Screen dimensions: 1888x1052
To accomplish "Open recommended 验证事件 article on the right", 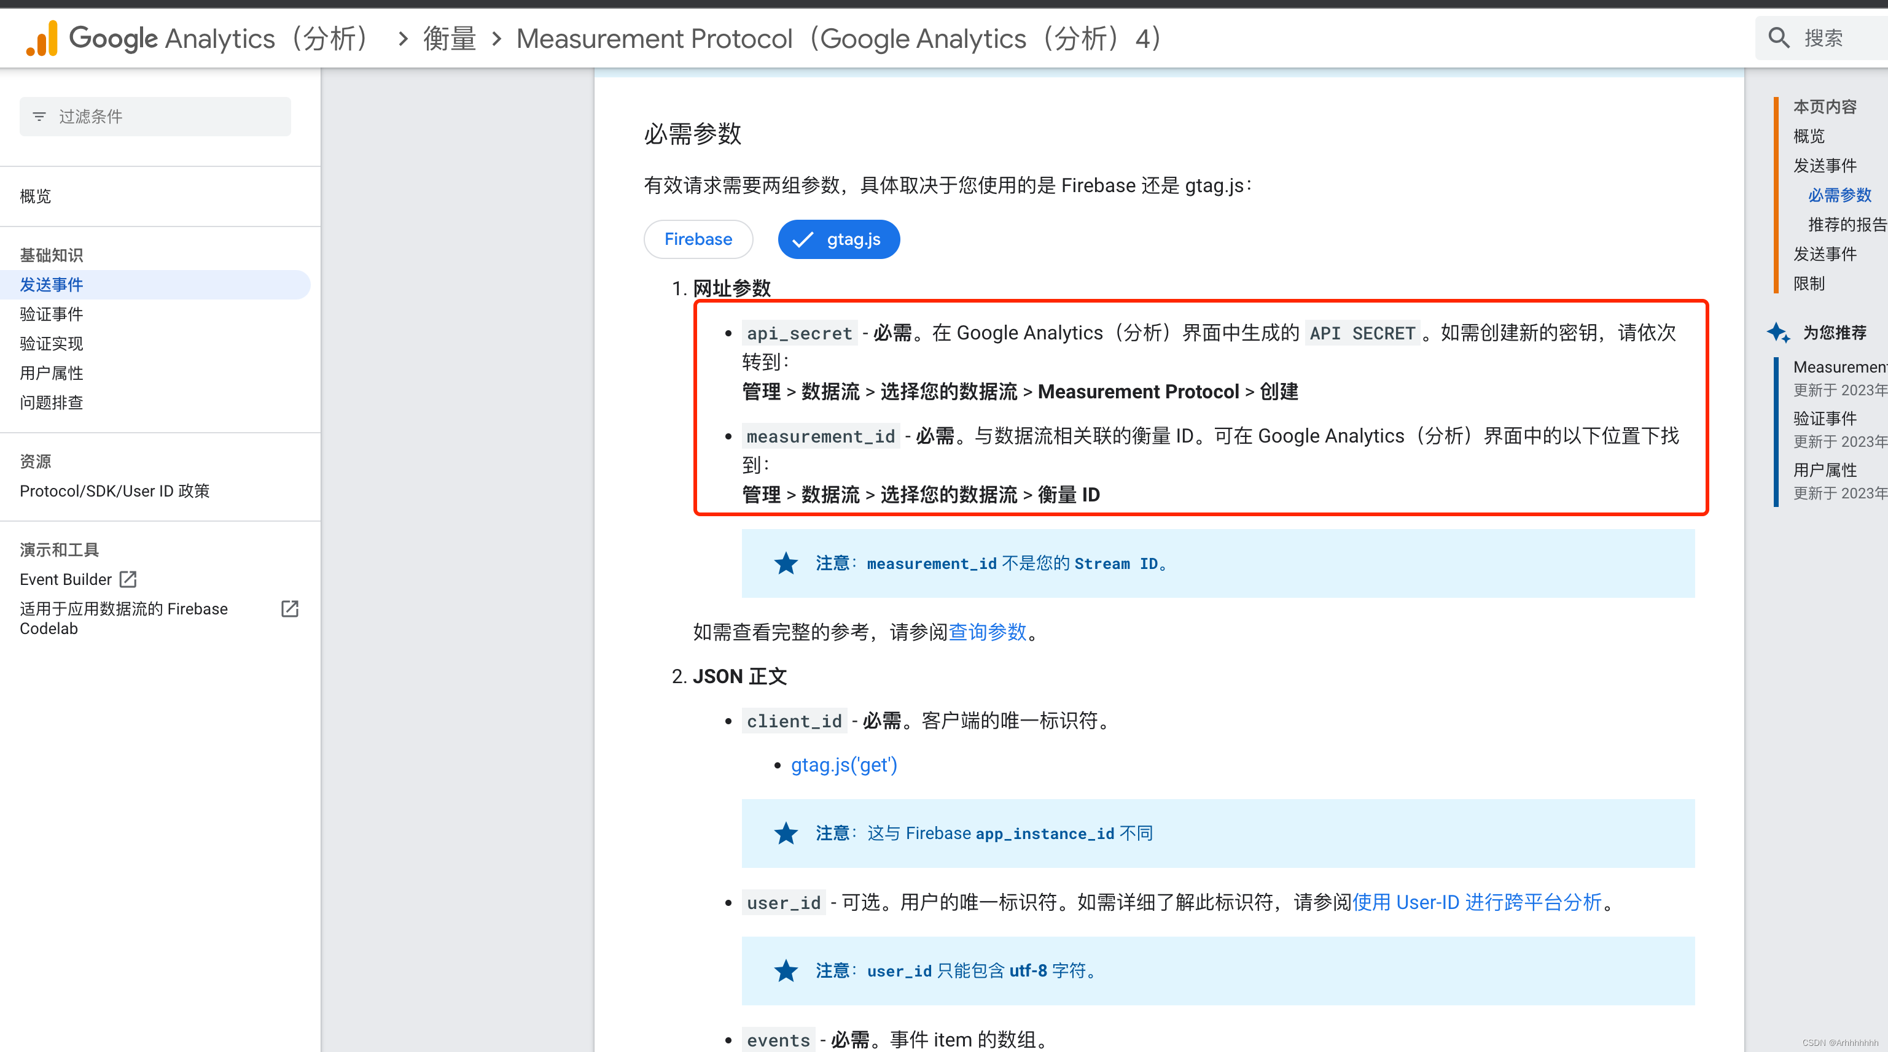I will coord(1825,419).
